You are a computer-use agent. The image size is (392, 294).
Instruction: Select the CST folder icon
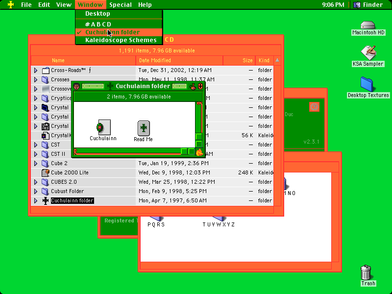pyautogui.click(x=46, y=145)
